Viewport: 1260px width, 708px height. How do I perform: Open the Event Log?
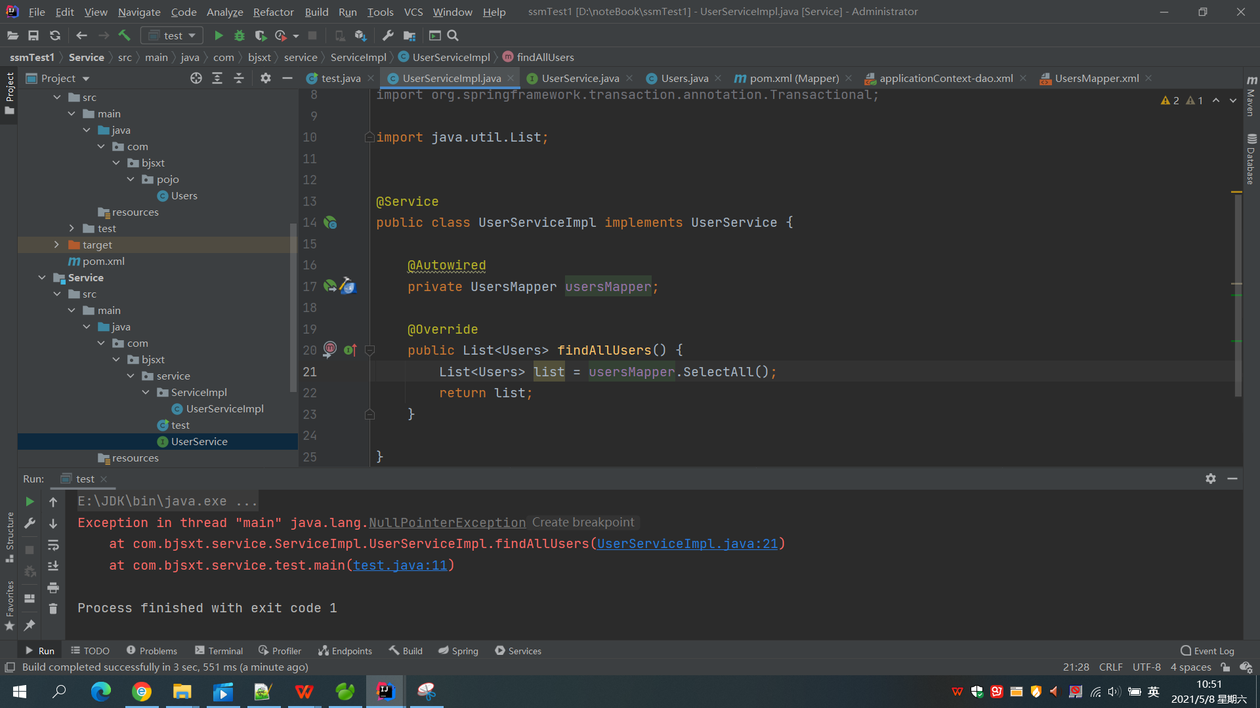pos(1207,651)
